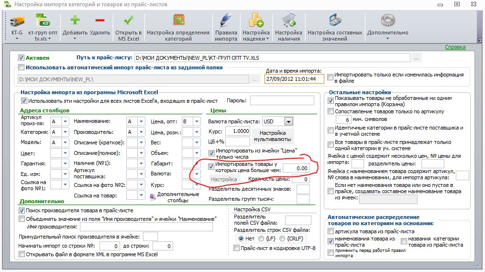Enable Открывать файл в формате XML checkbox
The image size is (485, 272).
tap(22, 254)
